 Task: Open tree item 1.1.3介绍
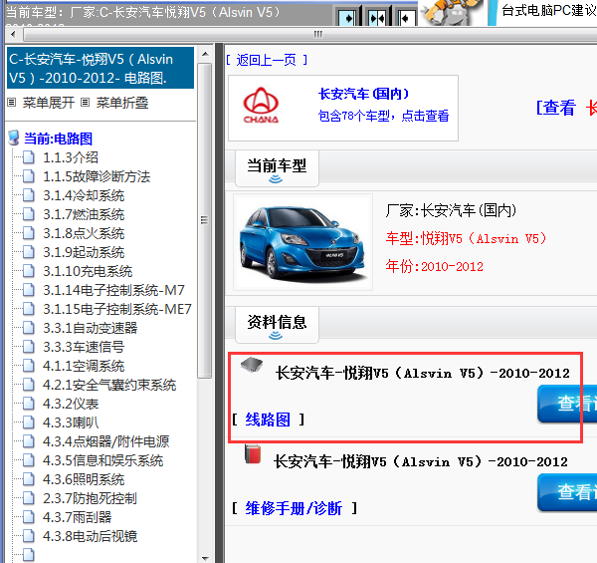click(71, 157)
